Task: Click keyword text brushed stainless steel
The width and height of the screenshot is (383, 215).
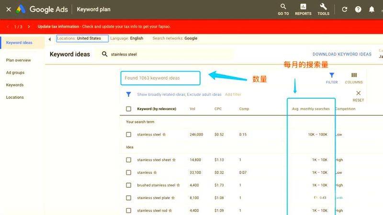Action: click(156, 185)
